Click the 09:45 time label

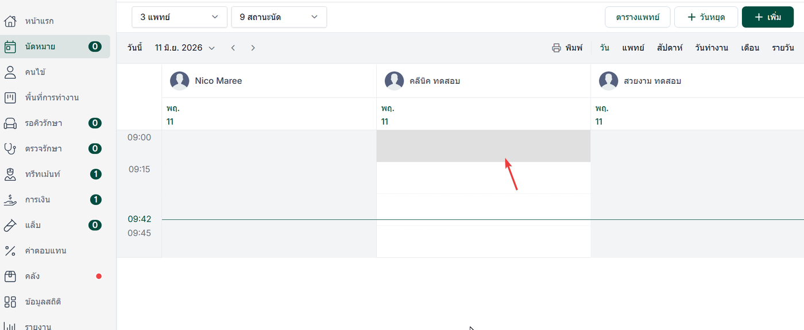[x=139, y=232]
